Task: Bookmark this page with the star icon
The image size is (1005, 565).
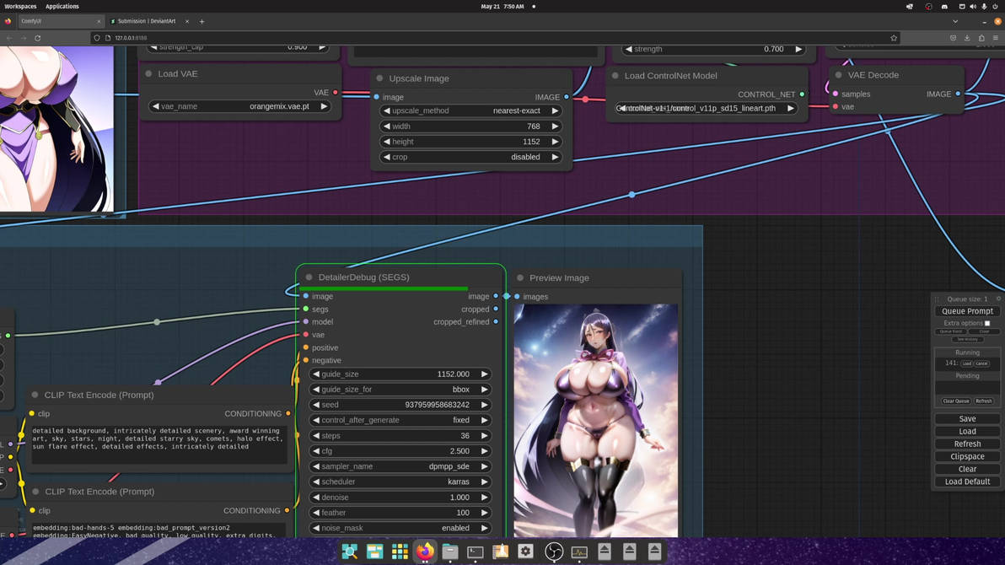Action: point(894,38)
